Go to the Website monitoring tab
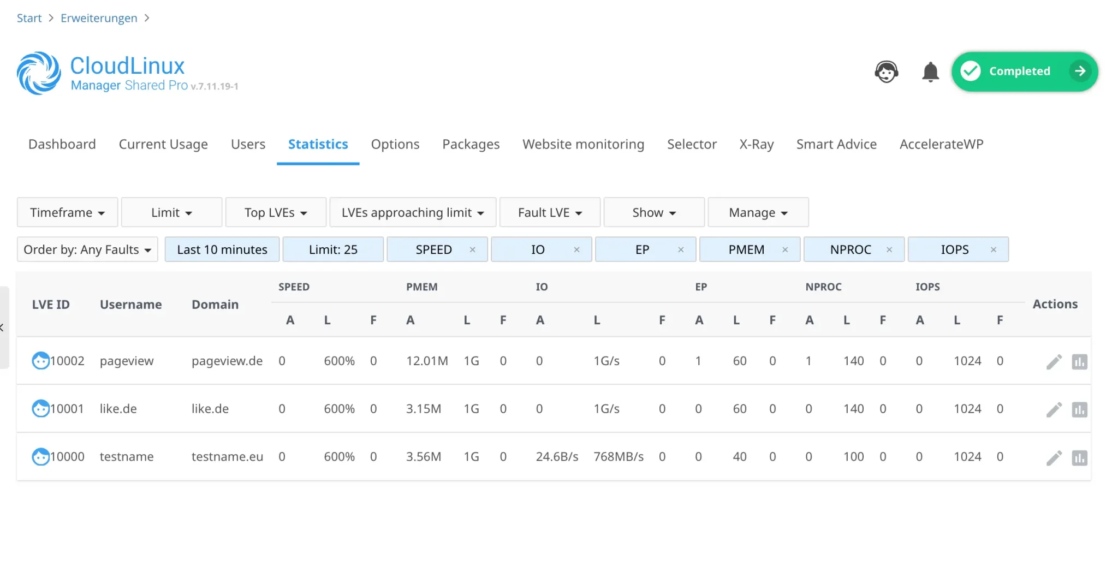 (583, 144)
